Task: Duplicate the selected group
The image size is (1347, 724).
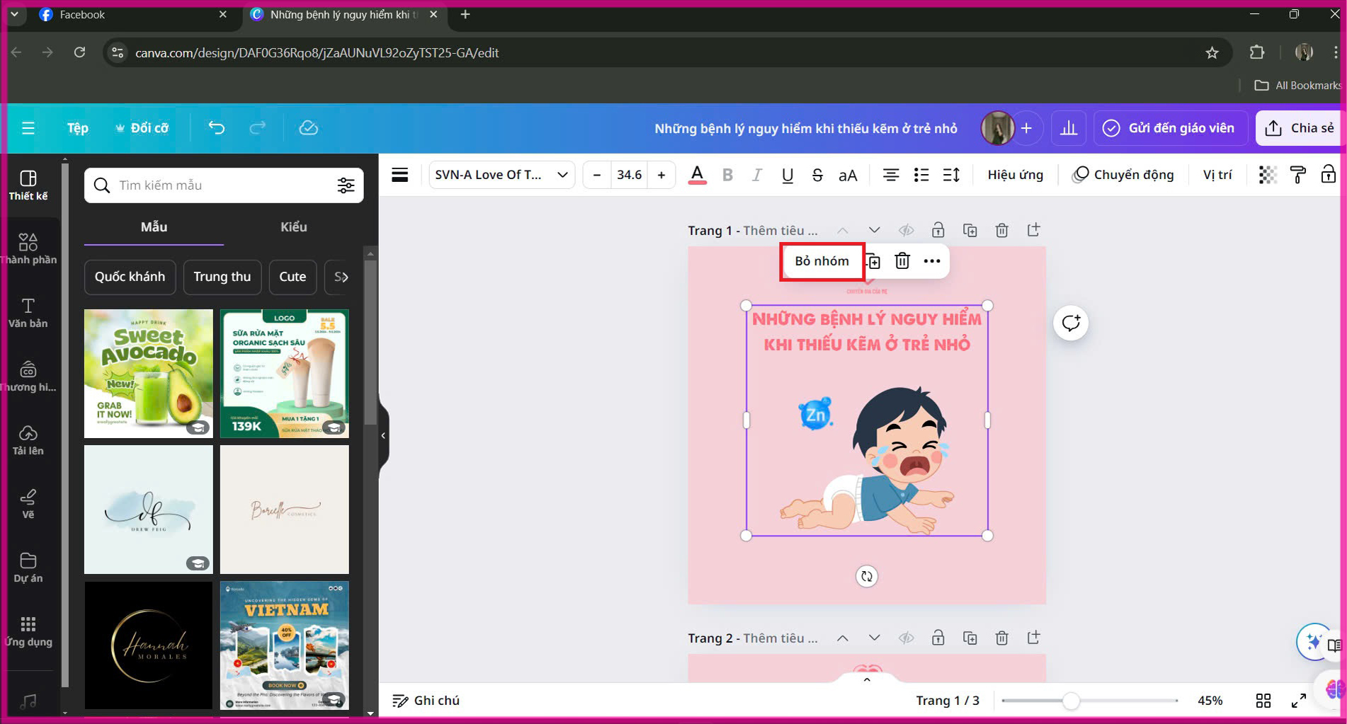Action: (873, 261)
